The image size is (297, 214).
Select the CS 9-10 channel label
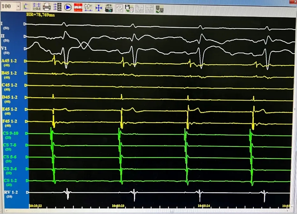(11, 133)
